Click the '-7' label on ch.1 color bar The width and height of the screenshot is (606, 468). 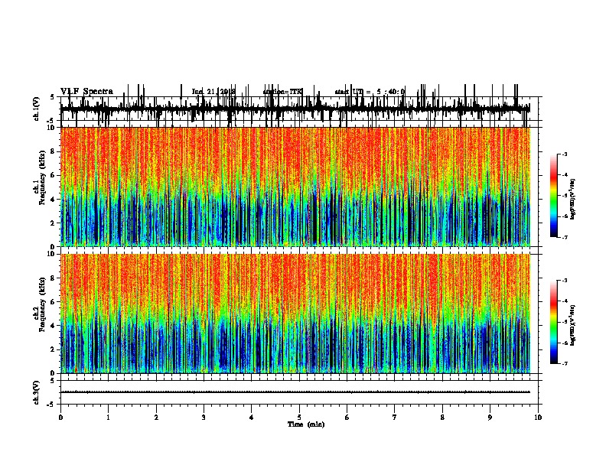(x=565, y=237)
